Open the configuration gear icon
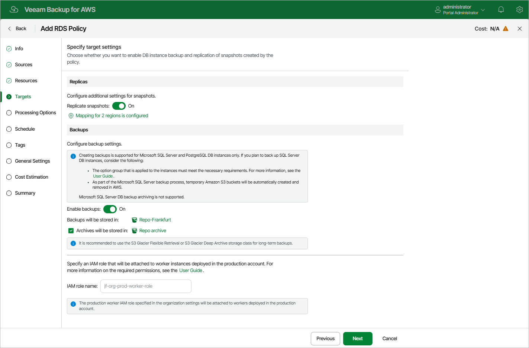This screenshot has height=348, width=529. pyautogui.click(x=519, y=10)
